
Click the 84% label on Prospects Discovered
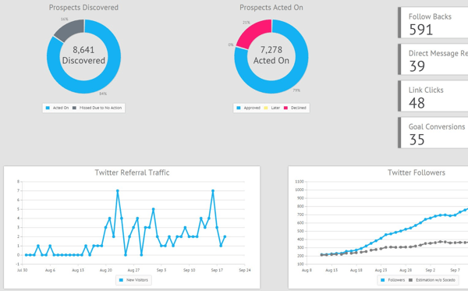(103, 94)
